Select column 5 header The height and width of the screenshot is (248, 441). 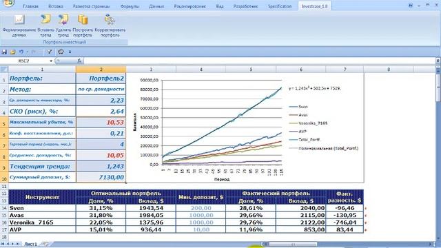(x=251, y=69)
